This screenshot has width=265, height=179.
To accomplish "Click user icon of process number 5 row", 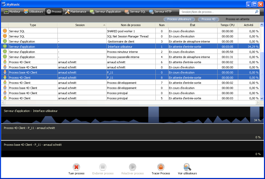I will pyautogui.click(x=5, y=98).
